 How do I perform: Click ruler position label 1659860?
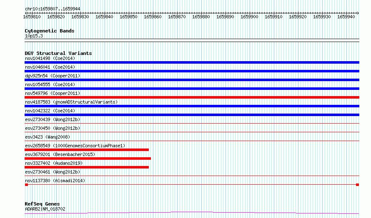[153, 17]
